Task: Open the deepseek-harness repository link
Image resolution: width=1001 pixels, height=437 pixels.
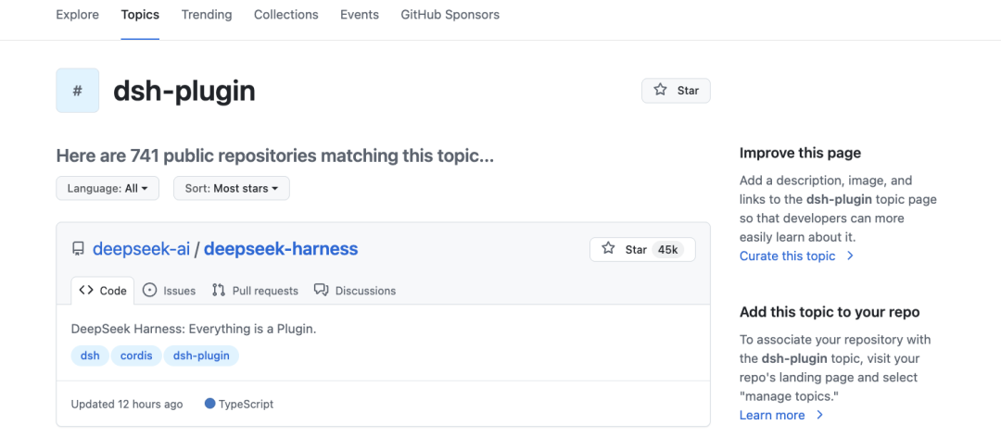Action: (281, 249)
